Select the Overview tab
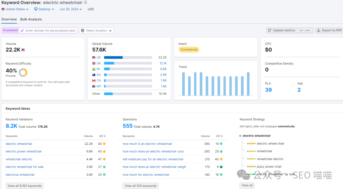 pyautogui.click(x=9, y=19)
